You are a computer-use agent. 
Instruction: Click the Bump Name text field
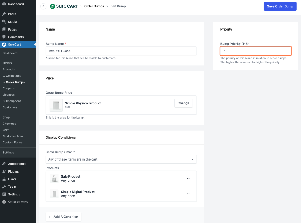pos(121,51)
